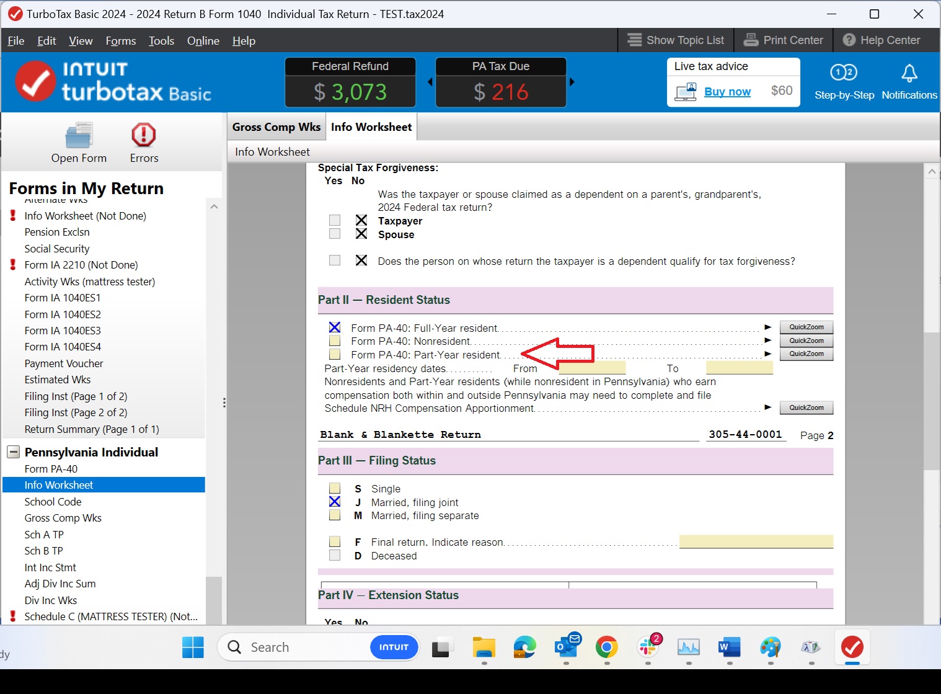Open the Step-by-Step view icon

pos(844,73)
